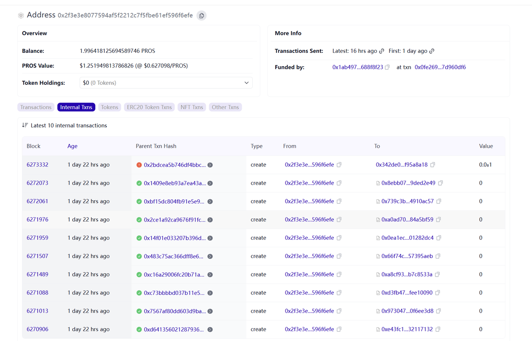Copy To address 0xa0ad70...84a5bf59

click(438, 220)
